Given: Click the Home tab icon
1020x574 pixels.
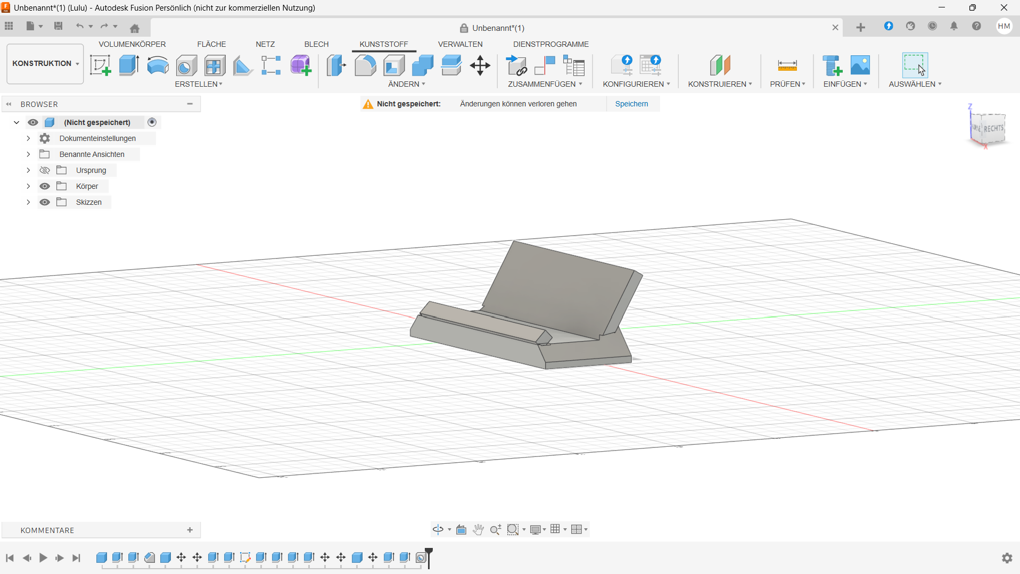Looking at the screenshot, I should pyautogui.click(x=135, y=28).
